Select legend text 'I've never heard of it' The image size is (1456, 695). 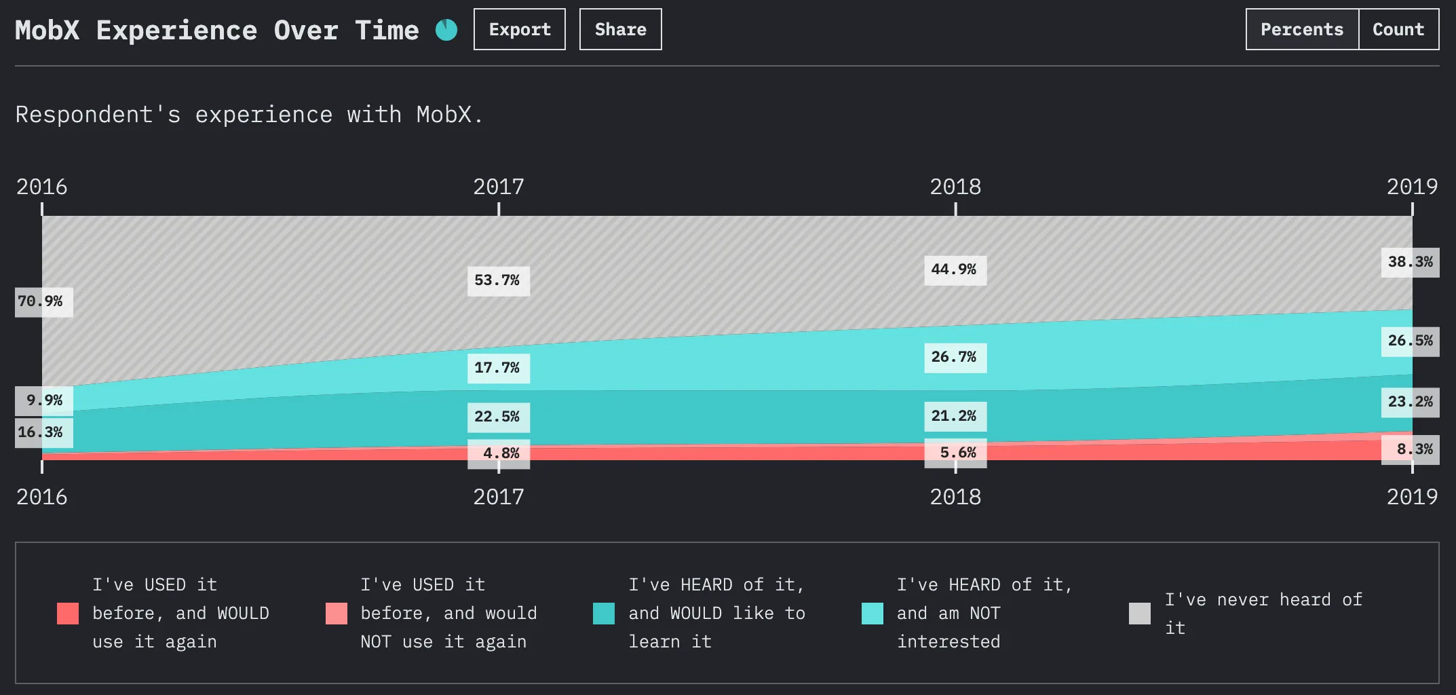coord(1263,614)
